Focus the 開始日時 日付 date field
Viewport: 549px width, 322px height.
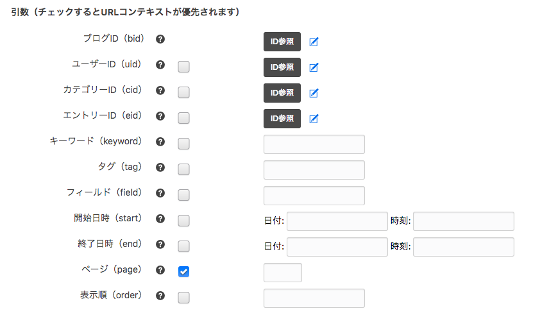pos(337,221)
